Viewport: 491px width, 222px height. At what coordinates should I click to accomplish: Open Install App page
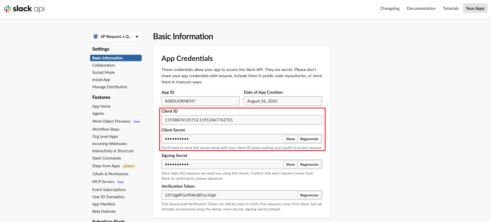tap(101, 80)
